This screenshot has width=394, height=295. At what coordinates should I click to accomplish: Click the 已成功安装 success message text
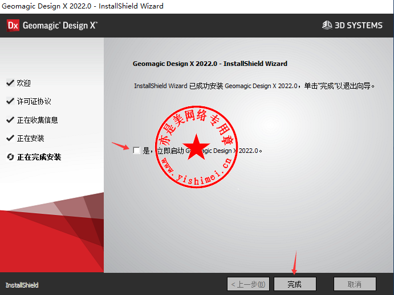[x=254, y=86]
